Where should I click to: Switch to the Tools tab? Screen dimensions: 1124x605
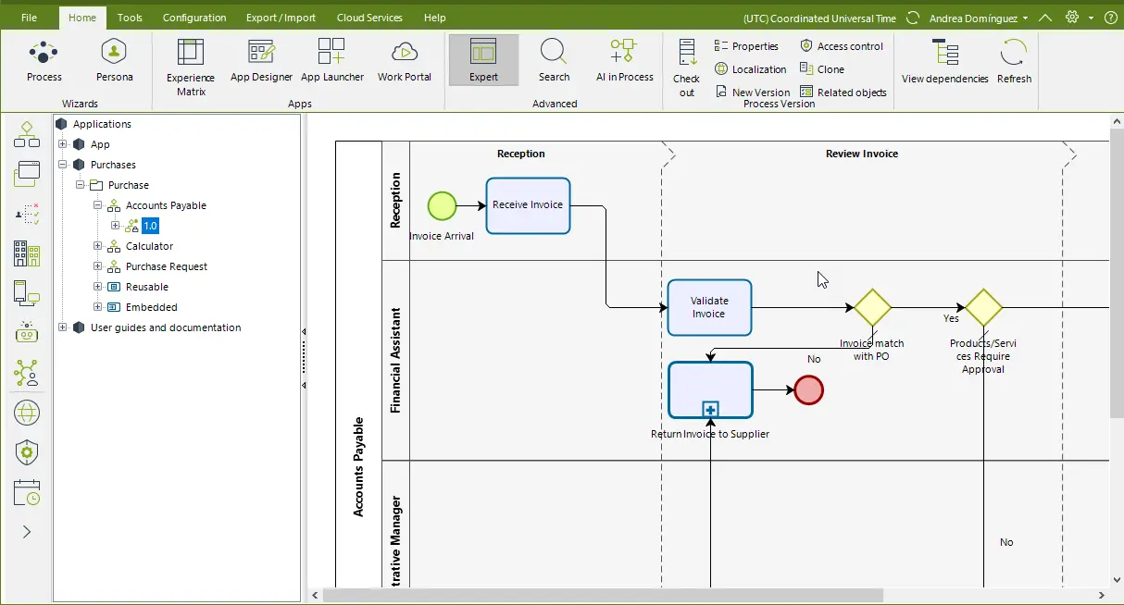130,18
